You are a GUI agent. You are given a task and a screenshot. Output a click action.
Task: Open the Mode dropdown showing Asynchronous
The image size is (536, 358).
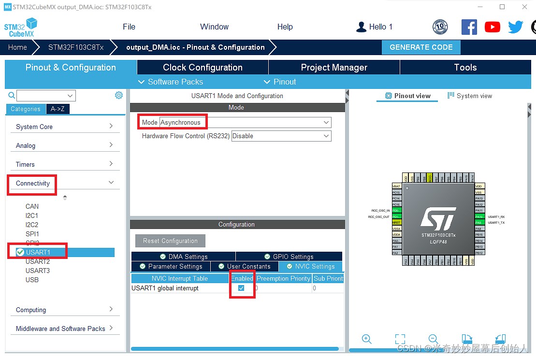(x=245, y=122)
